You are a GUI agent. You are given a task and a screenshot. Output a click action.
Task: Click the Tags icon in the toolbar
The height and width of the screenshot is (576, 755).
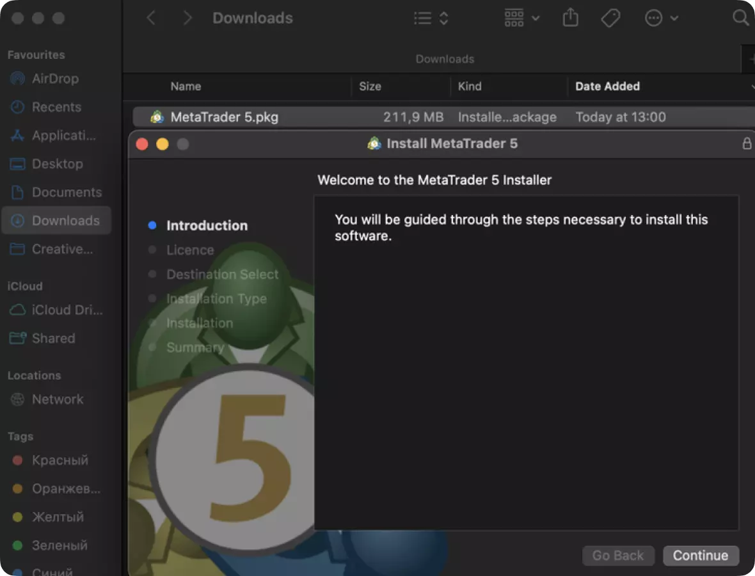pos(610,18)
